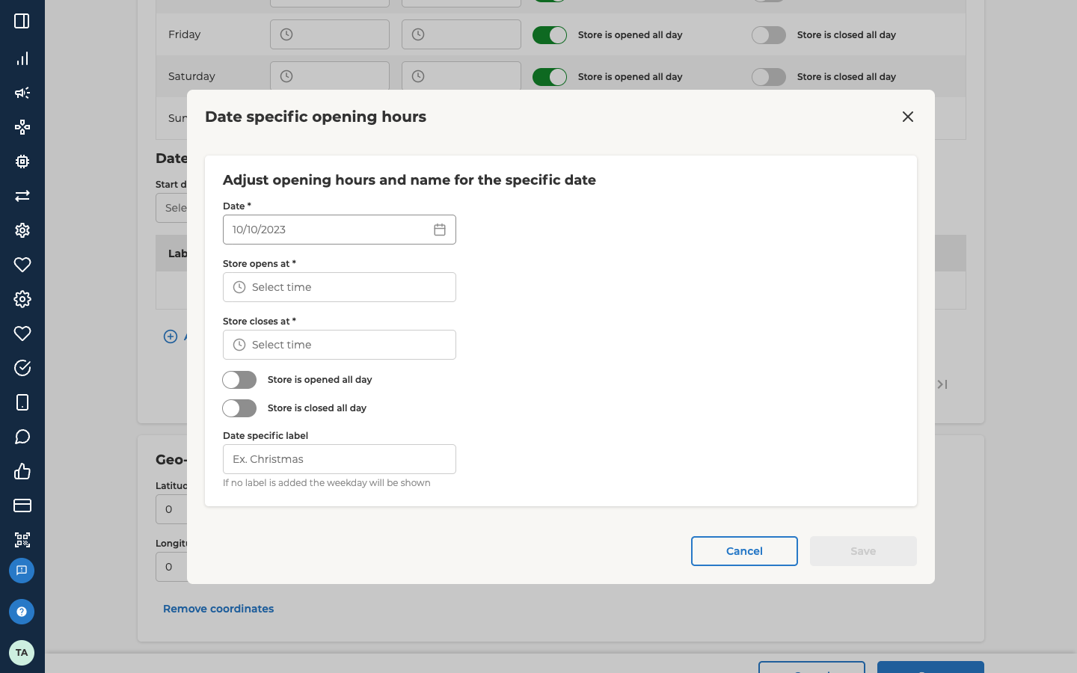Close the Date specific opening hours dialog
The height and width of the screenshot is (673, 1077).
[x=908, y=117]
